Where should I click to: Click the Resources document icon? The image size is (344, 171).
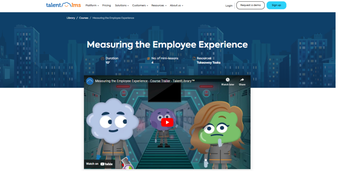[x=194, y=58]
